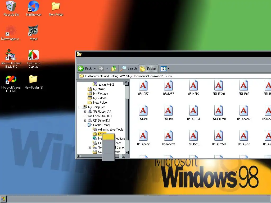
Task: Select Administrative Tools in tree
Action: (108, 130)
